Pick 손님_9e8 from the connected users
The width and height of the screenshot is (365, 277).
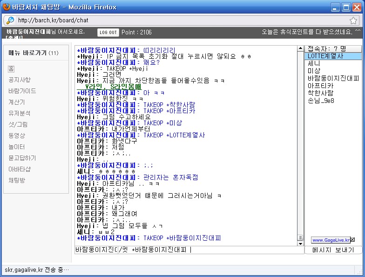click(321, 101)
